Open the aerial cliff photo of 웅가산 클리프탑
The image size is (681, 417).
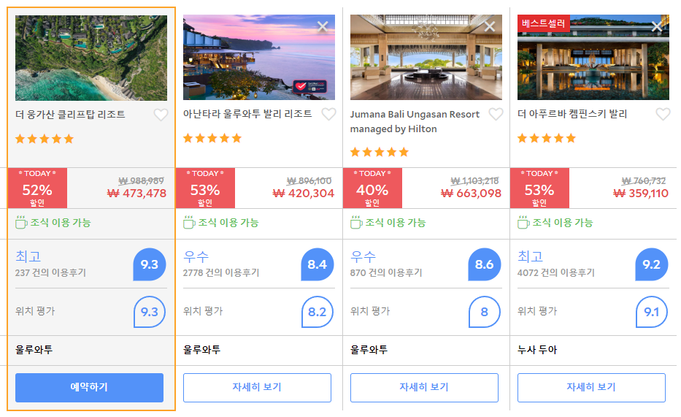point(91,58)
